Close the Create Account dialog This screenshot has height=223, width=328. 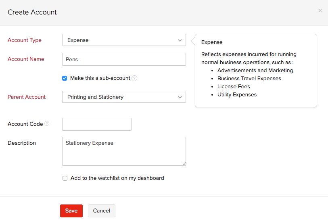click(320, 10)
